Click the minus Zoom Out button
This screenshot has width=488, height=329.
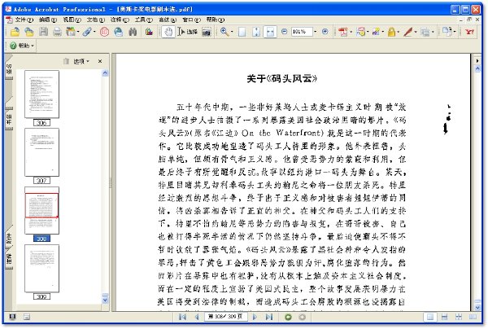(x=284, y=32)
